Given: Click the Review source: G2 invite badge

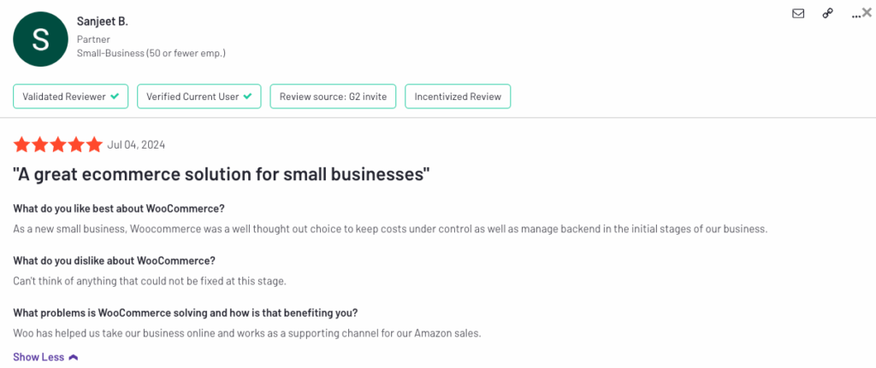Looking at the screenshot, I should pos(333,96).
